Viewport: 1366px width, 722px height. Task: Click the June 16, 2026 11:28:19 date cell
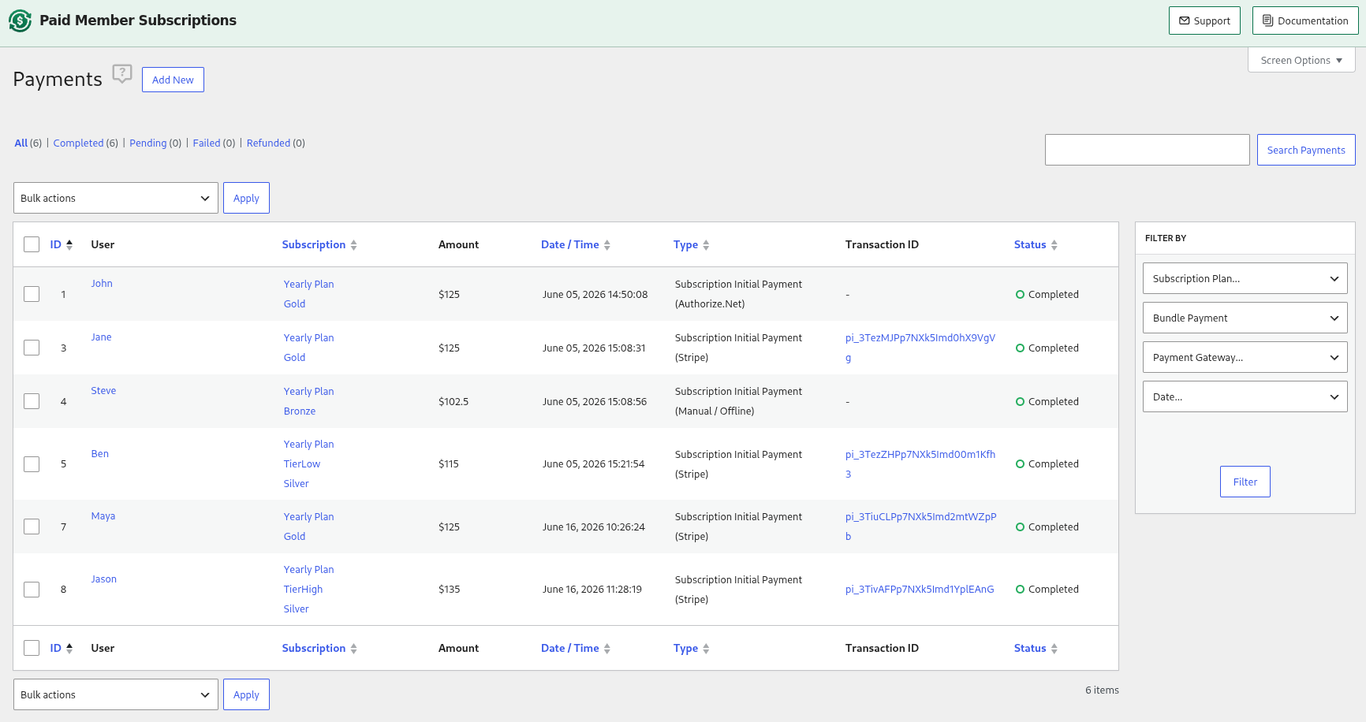point(592,590)
